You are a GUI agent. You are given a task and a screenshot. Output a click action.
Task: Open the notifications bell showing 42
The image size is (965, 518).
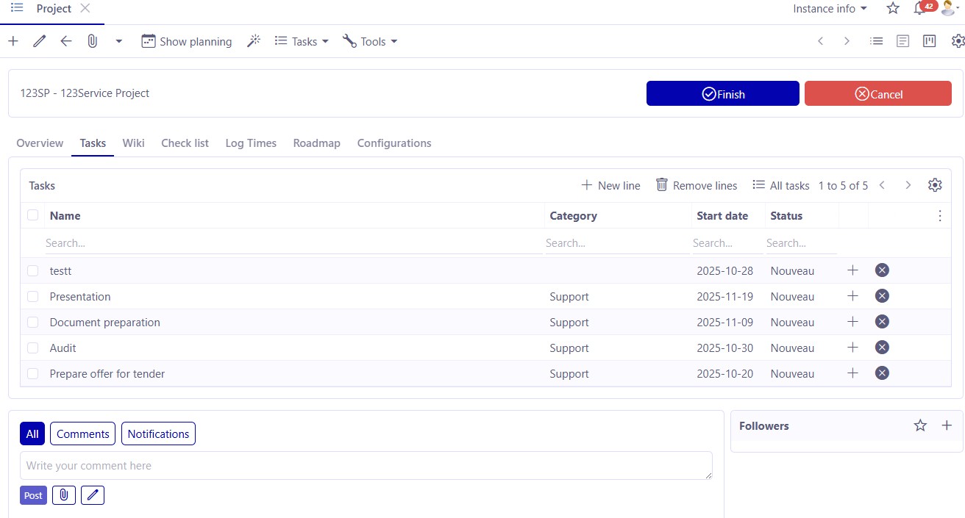pos(919,9)
